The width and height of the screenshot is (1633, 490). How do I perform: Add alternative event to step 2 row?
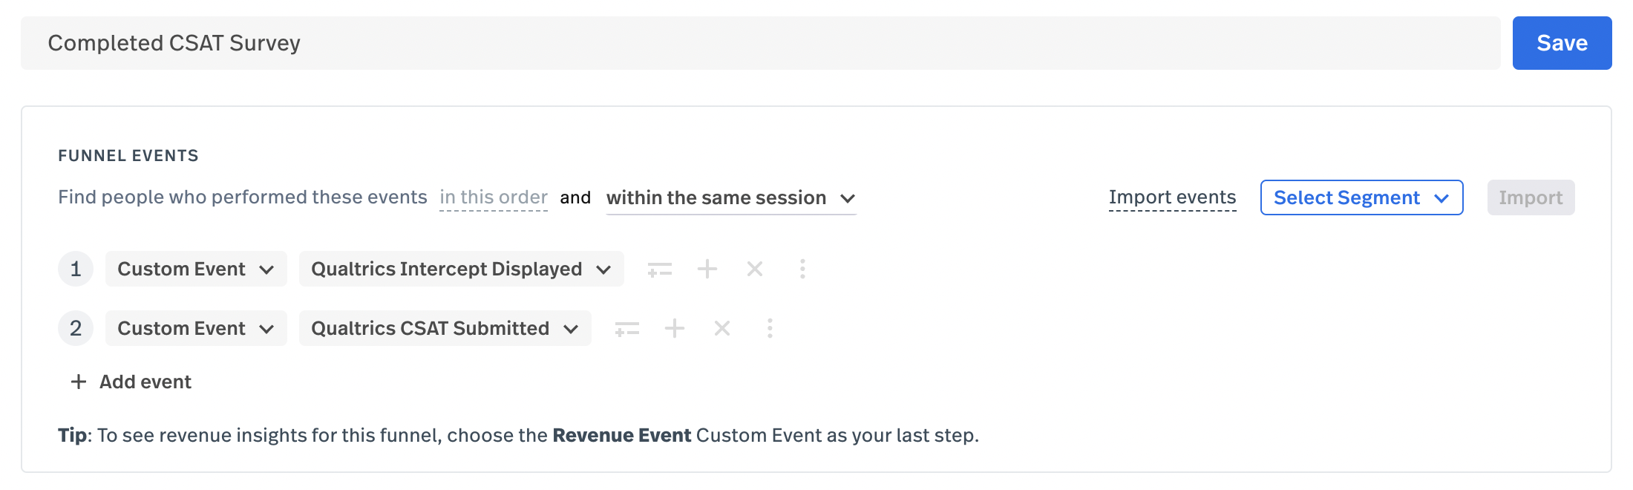coord(675,328)
